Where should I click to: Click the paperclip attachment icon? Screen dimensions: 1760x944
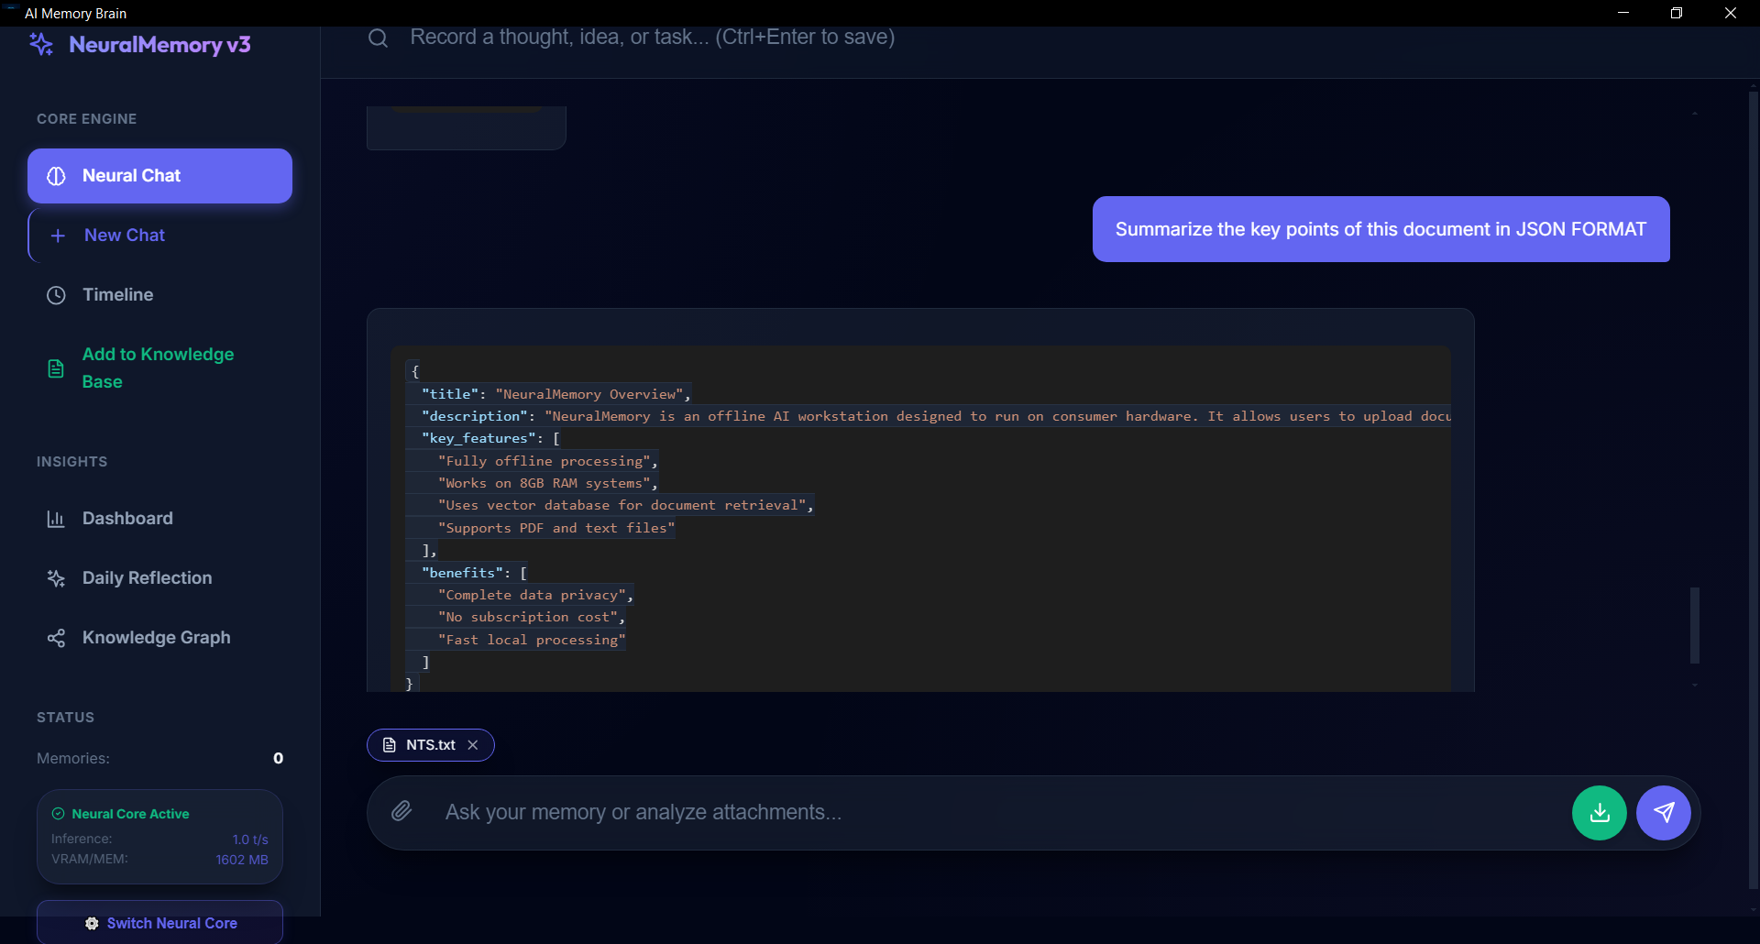click(401, 811)
